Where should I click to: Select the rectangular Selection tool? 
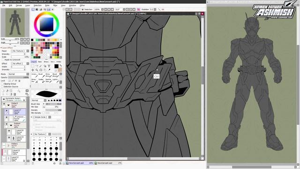point(33,66)
